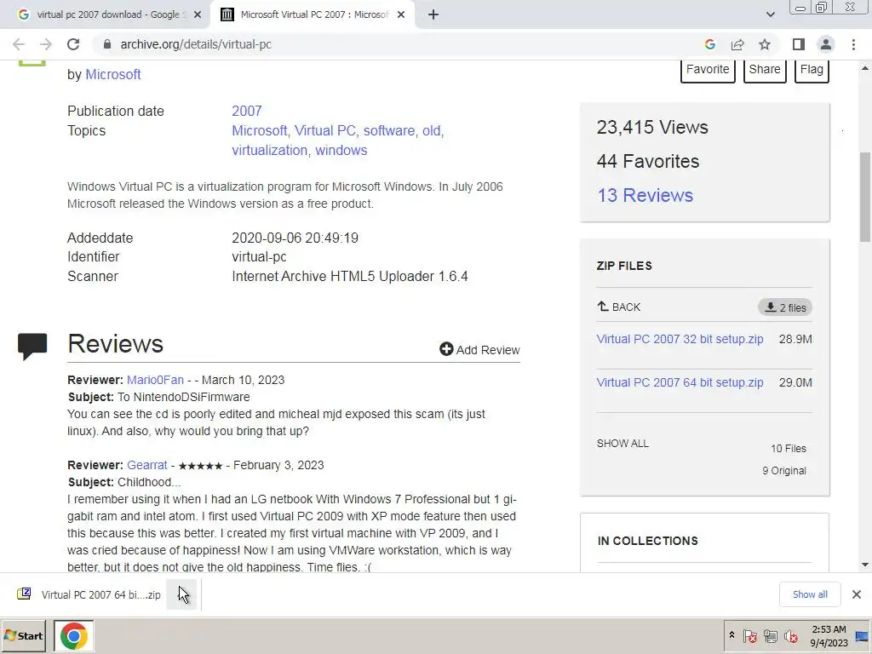Jump to 13 Reviews

pyautogui.click(x=645, y=195)
